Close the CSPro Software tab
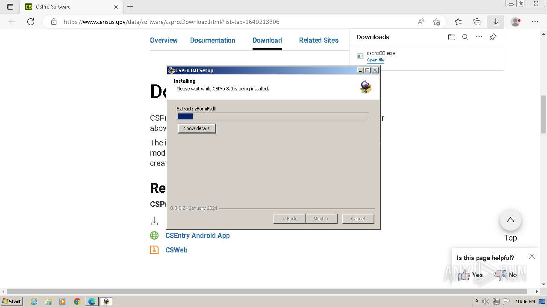Image resolution: width=547 pixels, height=307 pixels. tap(116, 7)
